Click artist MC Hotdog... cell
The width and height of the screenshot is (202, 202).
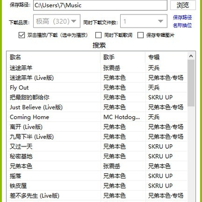[122, 117]
